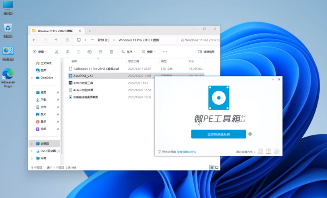Open the 排序 sort dropdown
327x198 pixels.
point(128,52)
